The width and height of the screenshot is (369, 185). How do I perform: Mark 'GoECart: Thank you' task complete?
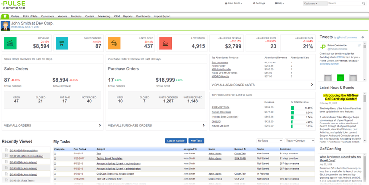(x=55, y=174)
